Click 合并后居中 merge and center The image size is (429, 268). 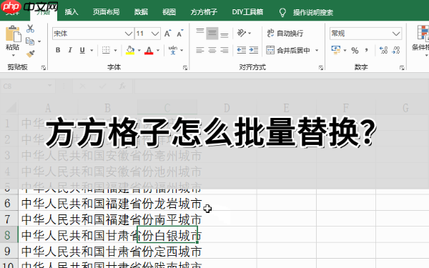(x=288, y=50)
